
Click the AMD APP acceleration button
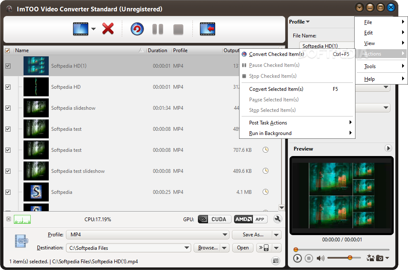(x=250, y=219)
